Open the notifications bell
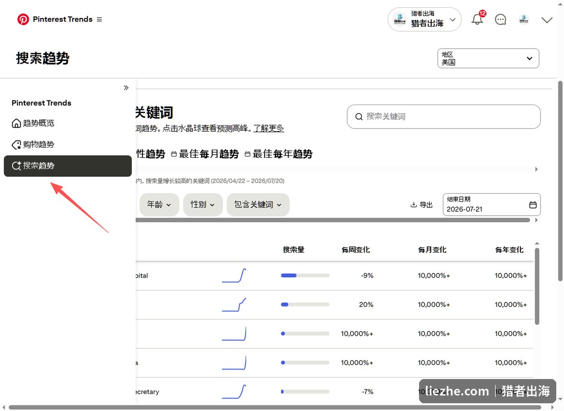Viewport: 564px width, 411px height. point(477,19)
